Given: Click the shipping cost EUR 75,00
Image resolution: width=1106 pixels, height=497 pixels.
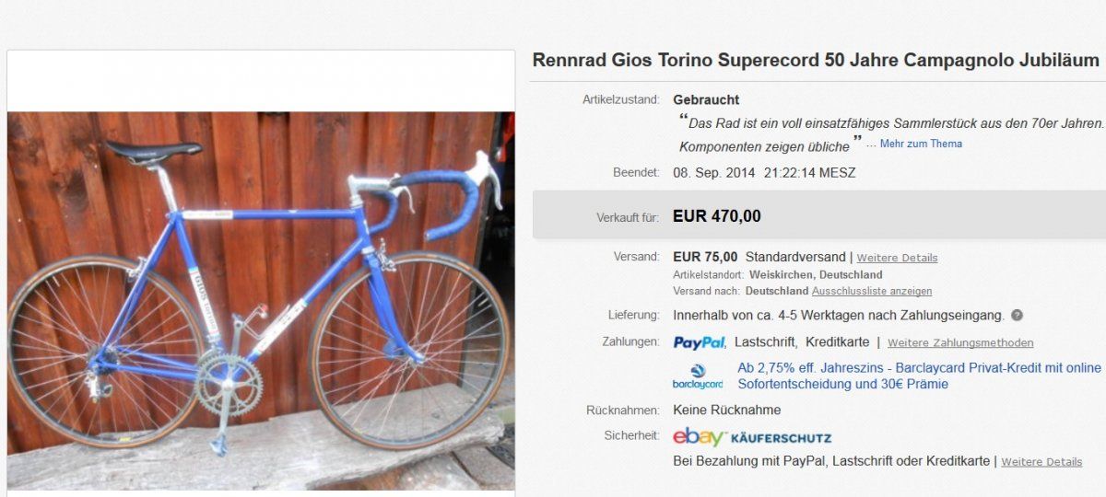Looking at the screenshot, I should tap(705, 257).
